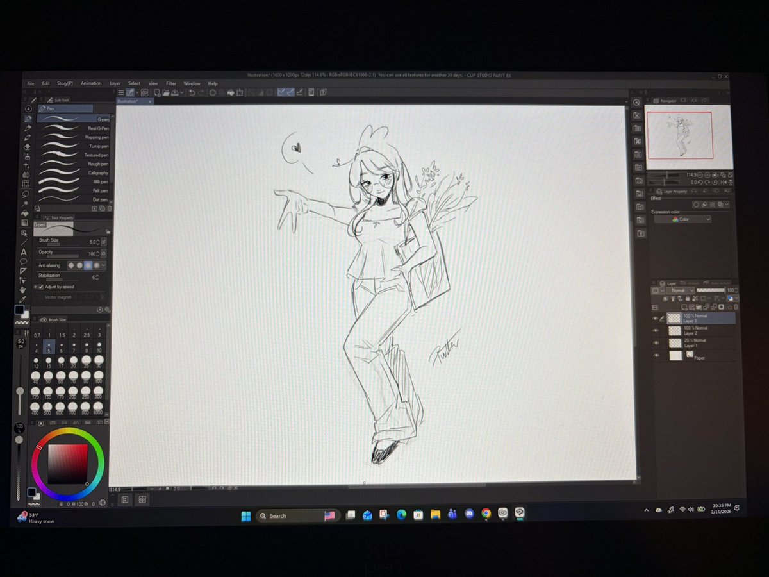
Task: Choose the Mapping pen sub tool
Action: [74, 137]
